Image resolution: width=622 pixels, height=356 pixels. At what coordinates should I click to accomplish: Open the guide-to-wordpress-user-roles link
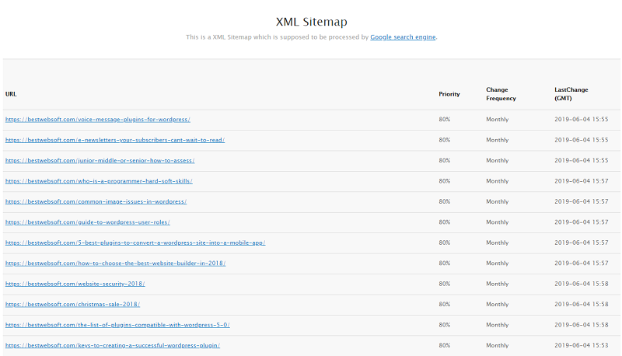(88, 222)
